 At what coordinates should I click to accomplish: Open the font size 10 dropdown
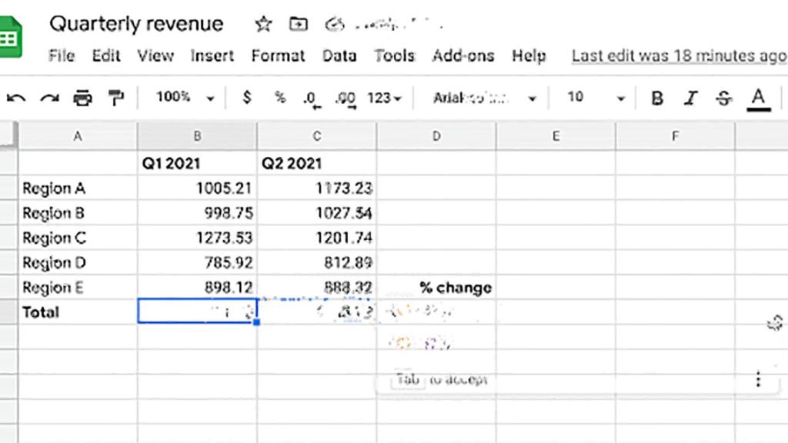click(x=596, y=98)
